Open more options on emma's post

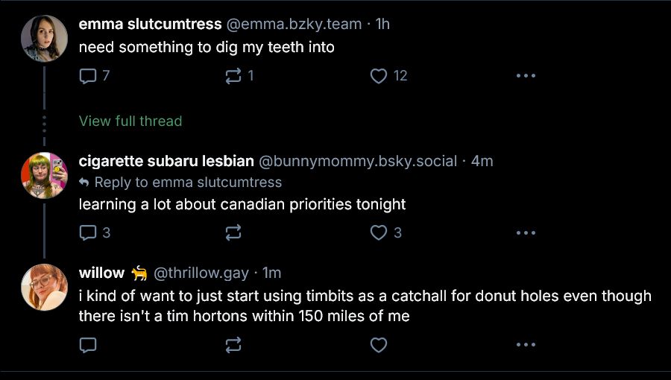pos(526,76)
